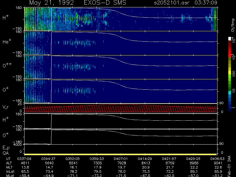Image resolution: width=236 pixels, height=177 pixels.
Task: Click altitude value '7928'
Action: pyautogui.click(x=122, y=163)
